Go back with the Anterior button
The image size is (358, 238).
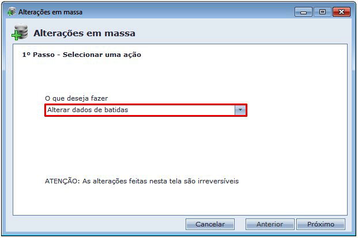(270, 224)
